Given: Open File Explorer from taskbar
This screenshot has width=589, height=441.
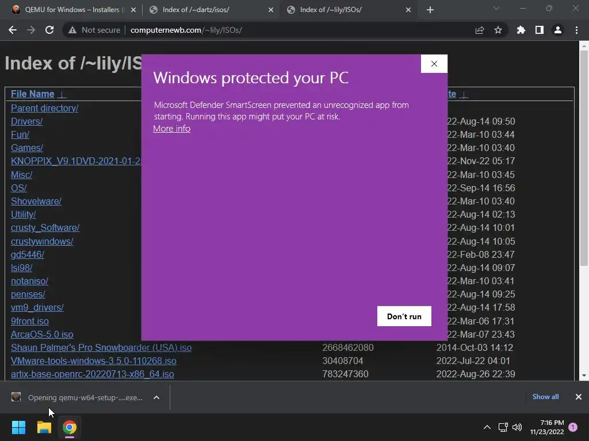Looking at the screenshot, I should (44, 427).
